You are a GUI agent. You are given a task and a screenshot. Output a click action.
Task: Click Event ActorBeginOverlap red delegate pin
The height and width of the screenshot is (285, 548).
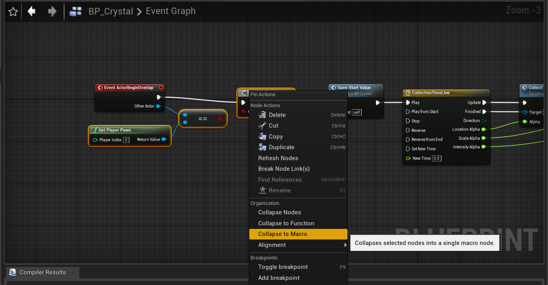(161, 88)
